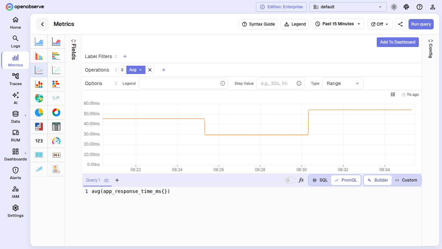
Task: Click the Legend button in header
Action: coord(295,24)
